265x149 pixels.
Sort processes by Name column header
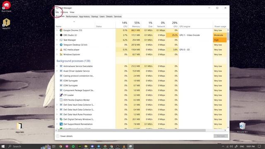pyautogui.click(x=75, y=24)
